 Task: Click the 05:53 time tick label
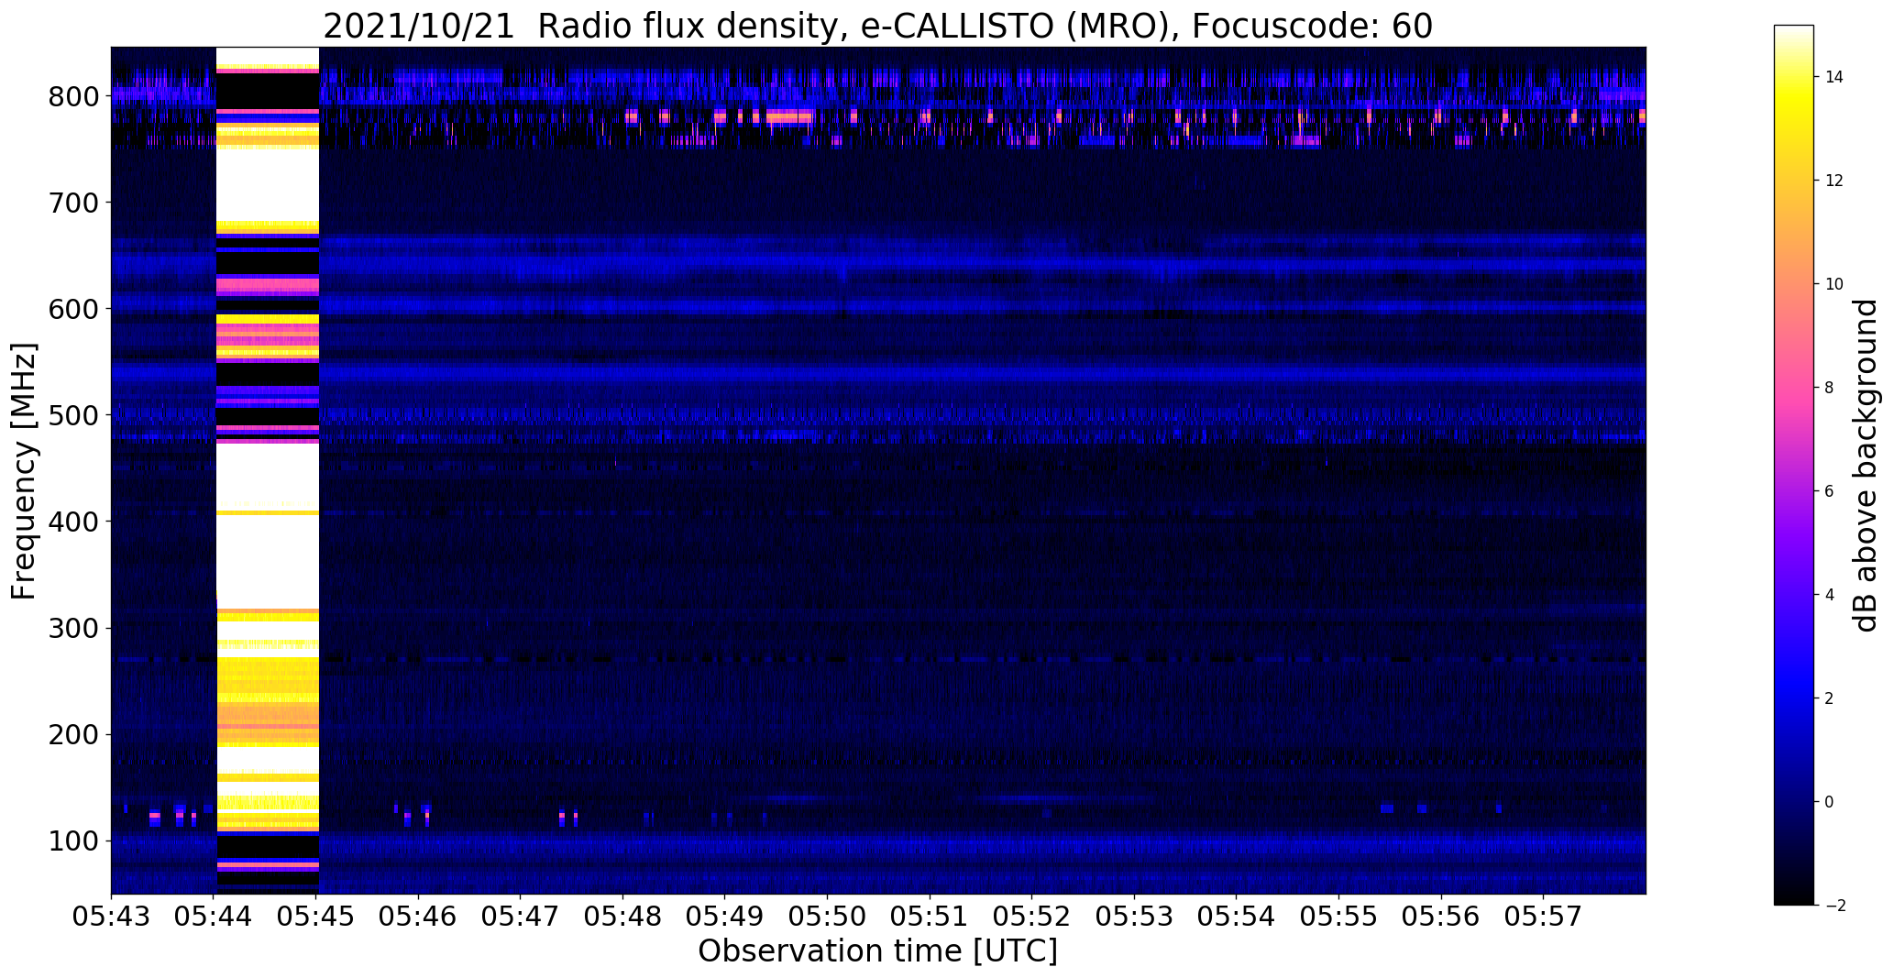tap(1135, 918)
